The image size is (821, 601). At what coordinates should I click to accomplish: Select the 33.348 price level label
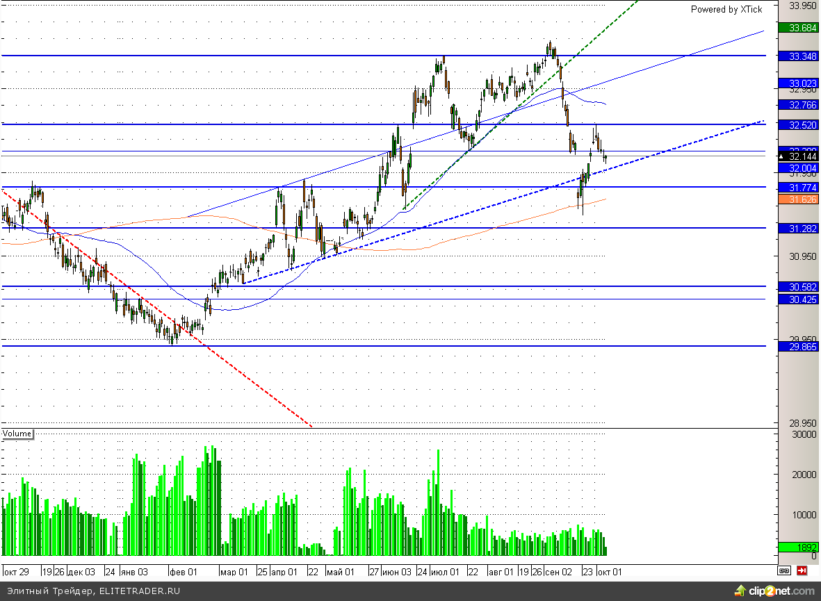point(797,56)
